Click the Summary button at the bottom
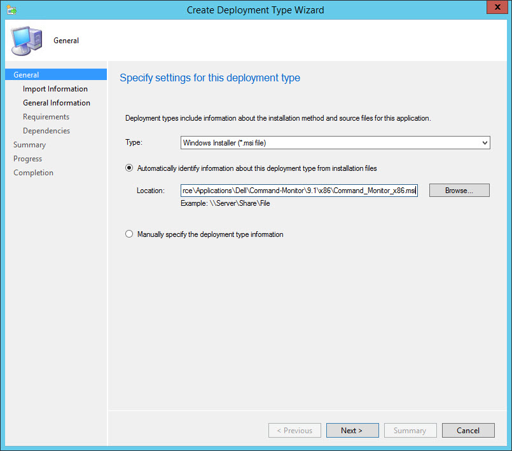 (410, 430)
